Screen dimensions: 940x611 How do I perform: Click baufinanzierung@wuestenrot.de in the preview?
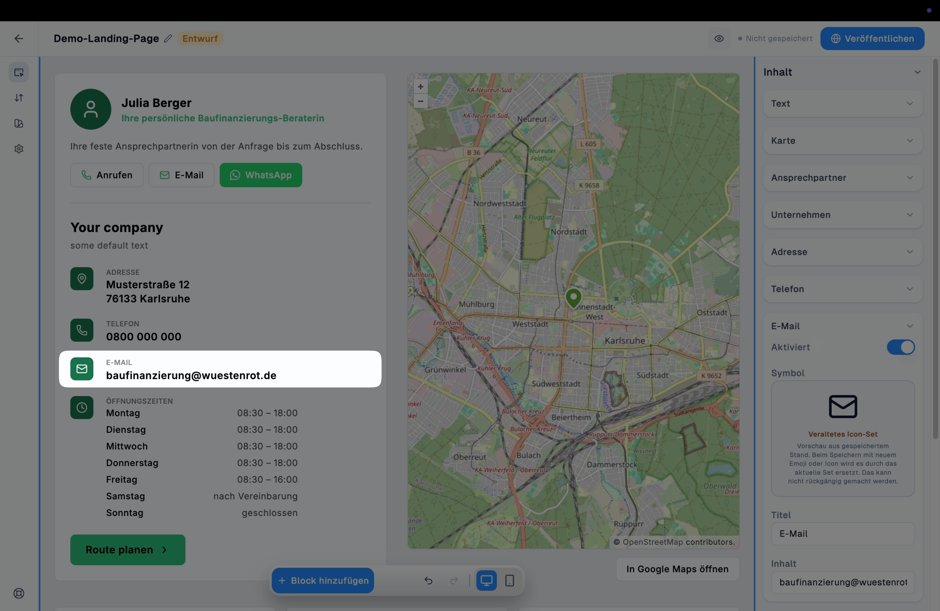pyautogui.click(x=191, y=375)
